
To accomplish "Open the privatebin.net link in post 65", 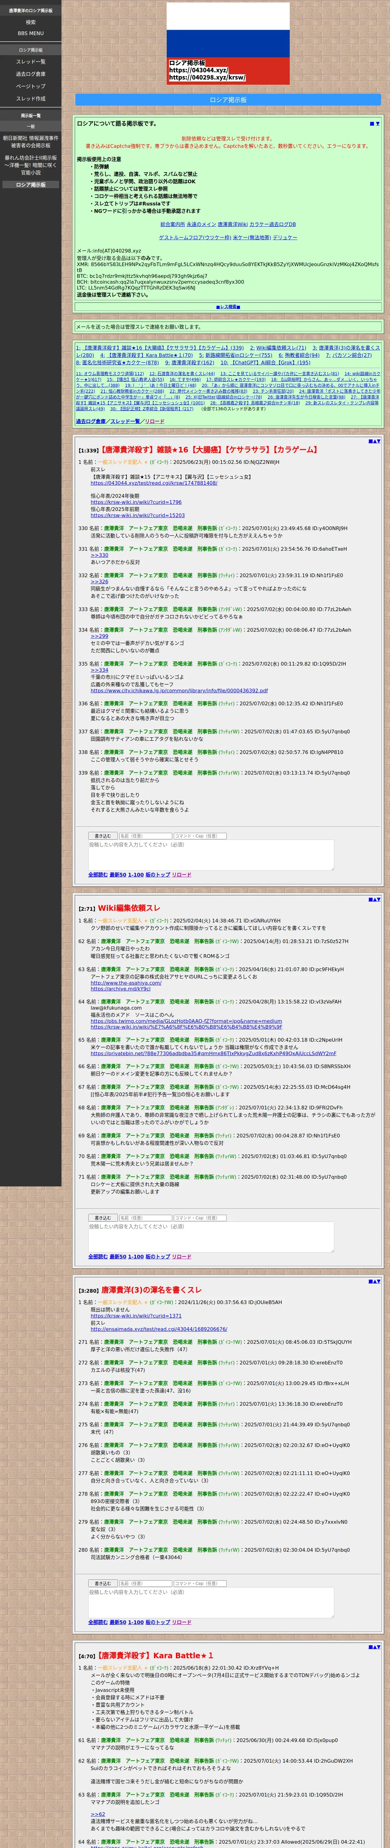I will tap(214, 1054).
